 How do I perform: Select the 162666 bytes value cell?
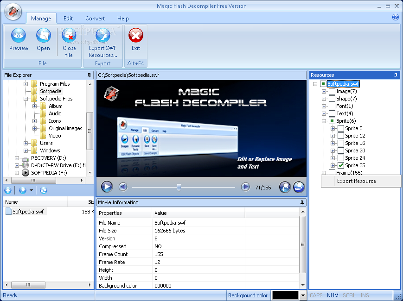198,231
